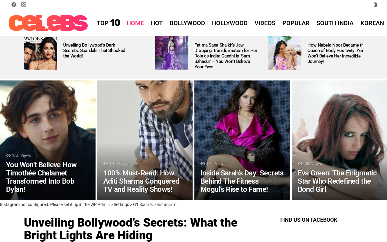Viewport: 387px width, 242px height.
Task: Go to the Hollywood section
Action: 230,23
